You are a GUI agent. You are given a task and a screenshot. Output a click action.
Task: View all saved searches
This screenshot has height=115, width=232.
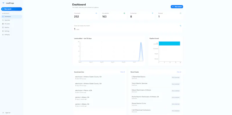(122, 72)
